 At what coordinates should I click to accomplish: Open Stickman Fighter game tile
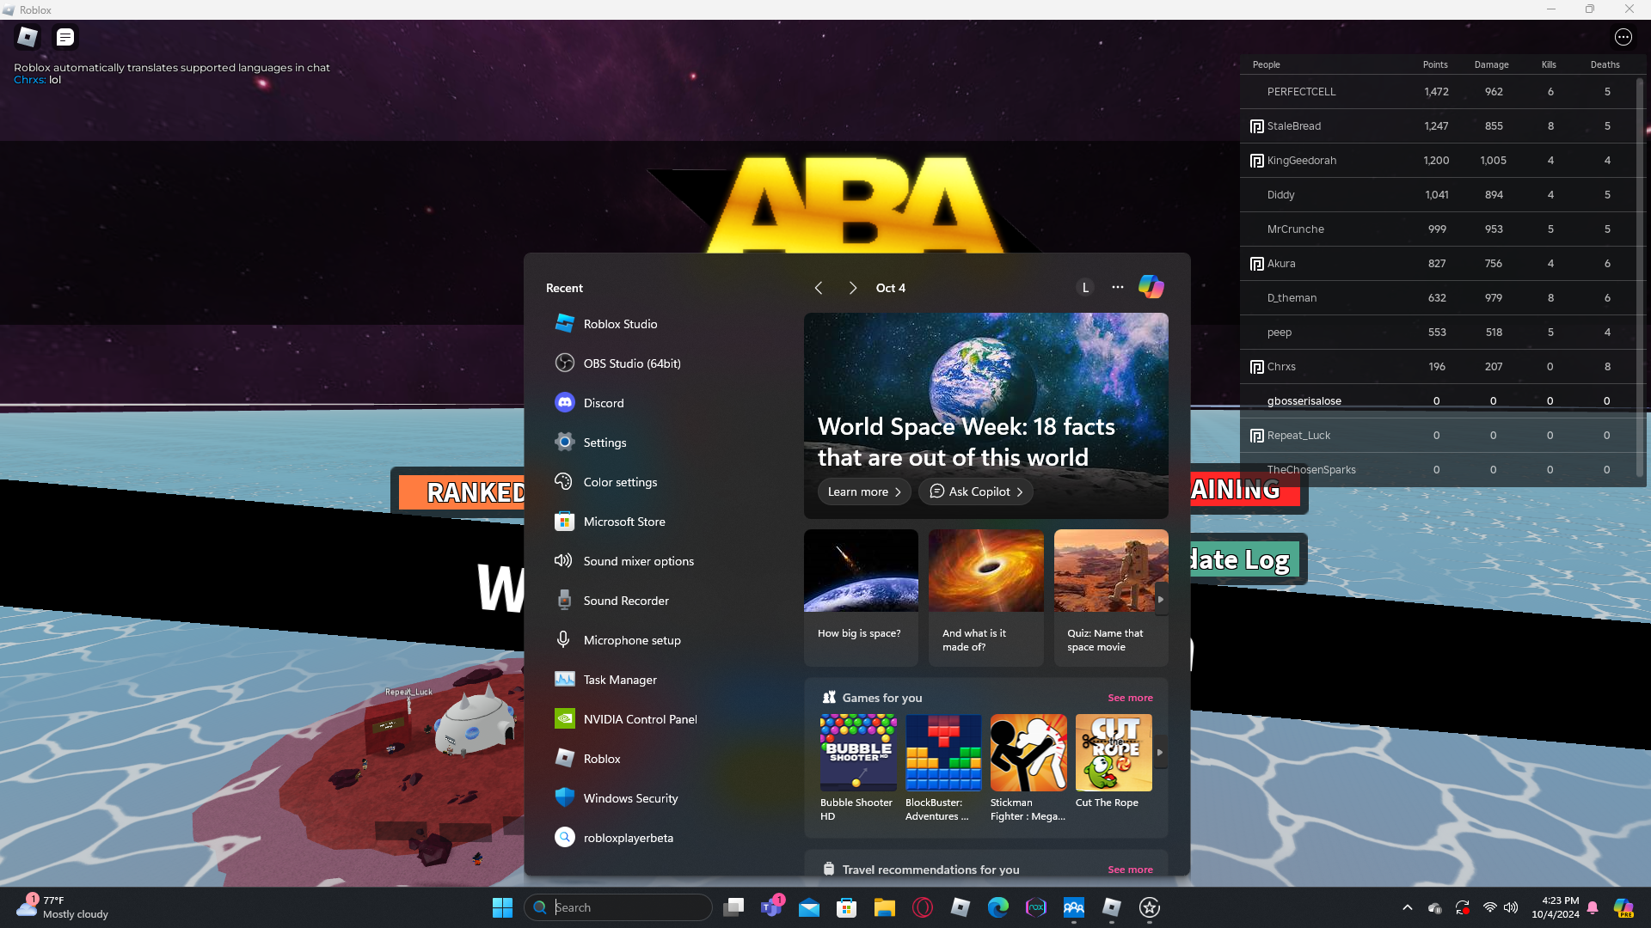(x=1028, y=768)
